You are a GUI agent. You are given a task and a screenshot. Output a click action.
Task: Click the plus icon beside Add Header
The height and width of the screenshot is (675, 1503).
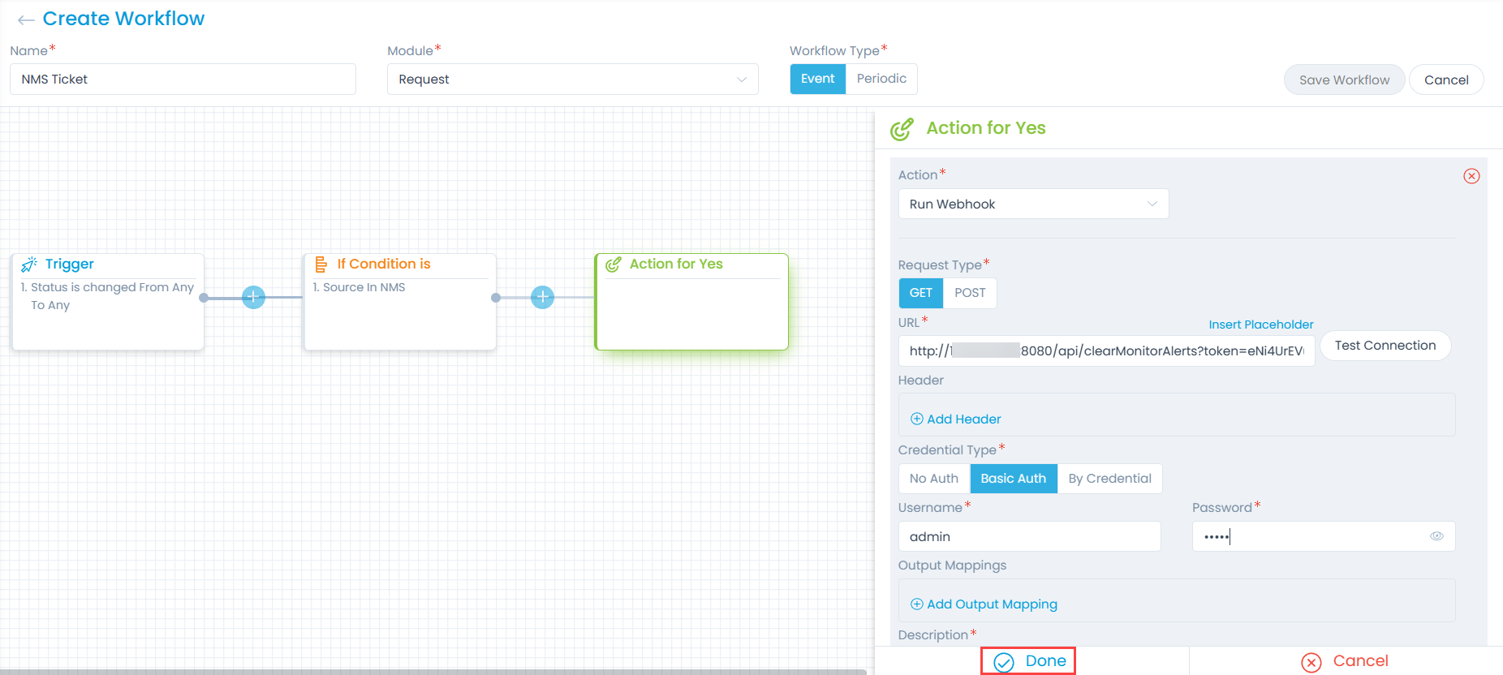917,419
